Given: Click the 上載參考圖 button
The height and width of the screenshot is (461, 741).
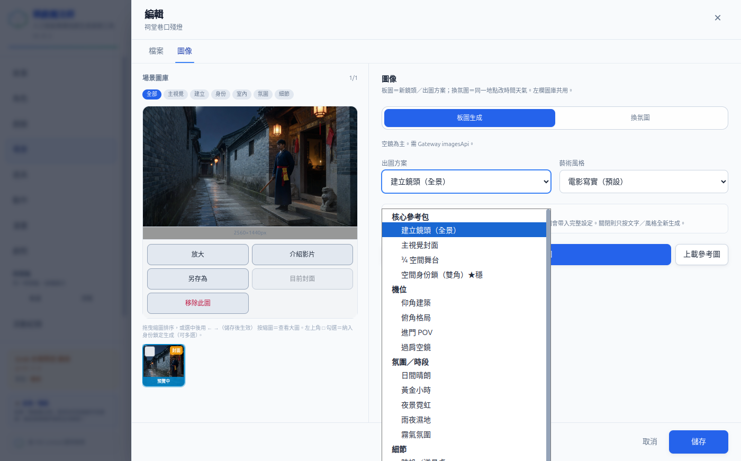Looking at the screenshot, I should click(x=702, y=255).
